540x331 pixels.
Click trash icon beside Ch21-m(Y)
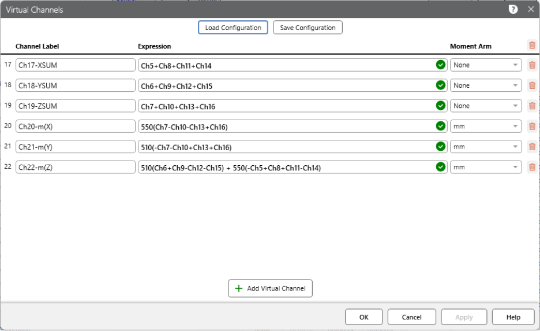(x=532, y=147)
